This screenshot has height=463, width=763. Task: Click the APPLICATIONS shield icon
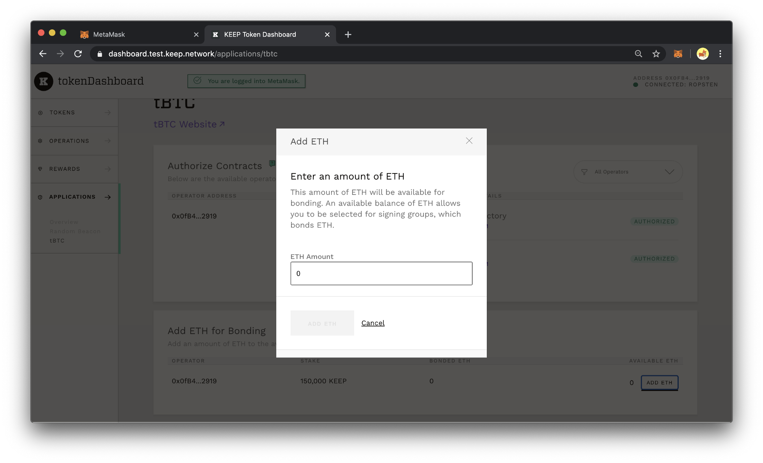pyautogui.click(x=40, y=197)
